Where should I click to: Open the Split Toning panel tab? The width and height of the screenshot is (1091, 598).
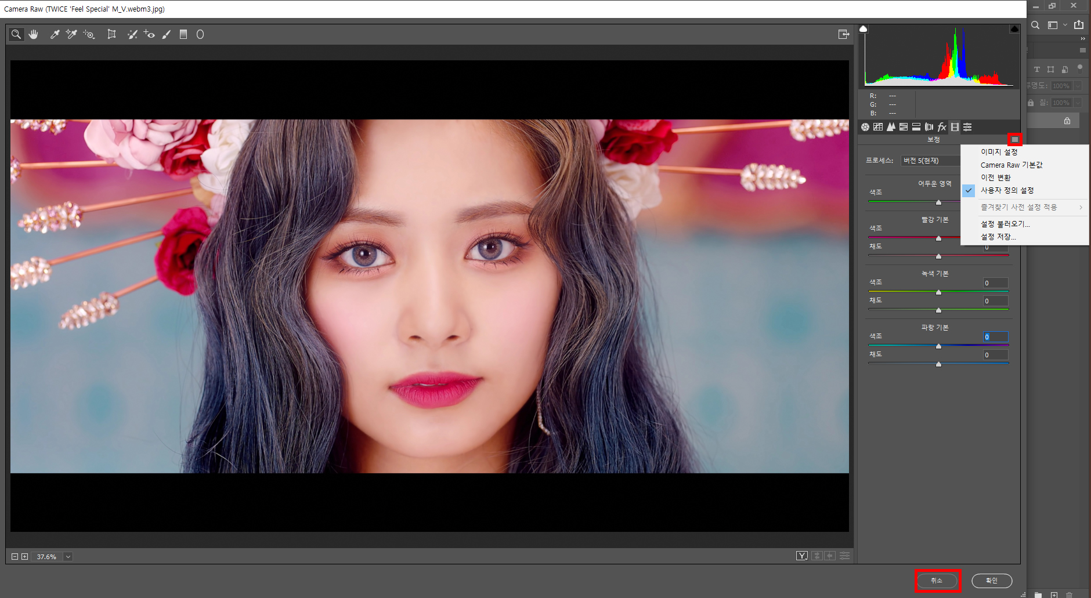pyautogui.click(x=916, y=127)
